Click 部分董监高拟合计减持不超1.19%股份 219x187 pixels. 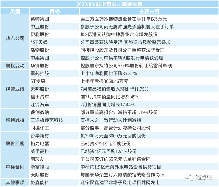tap(119, 112)
